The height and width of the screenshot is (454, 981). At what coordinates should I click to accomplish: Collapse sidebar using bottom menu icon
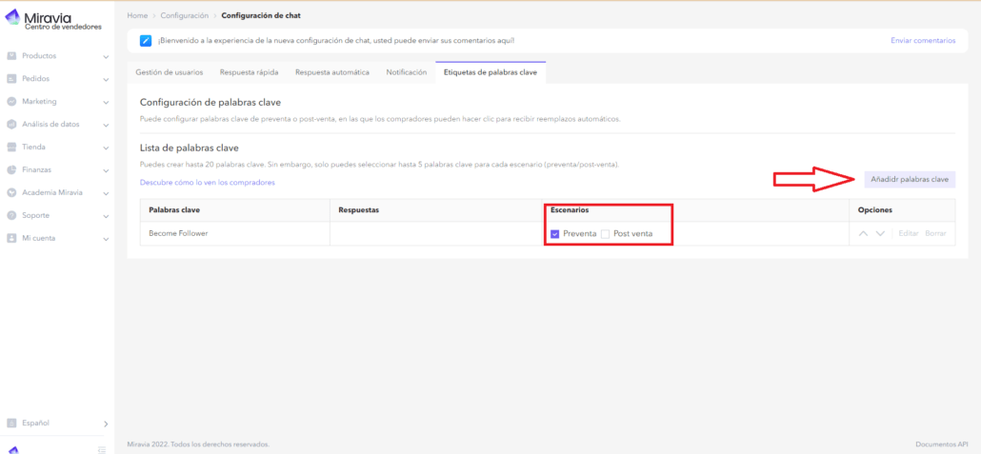click(x=102, y=449)
